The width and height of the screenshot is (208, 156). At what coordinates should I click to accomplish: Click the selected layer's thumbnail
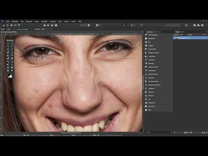(x=177, y=38)
